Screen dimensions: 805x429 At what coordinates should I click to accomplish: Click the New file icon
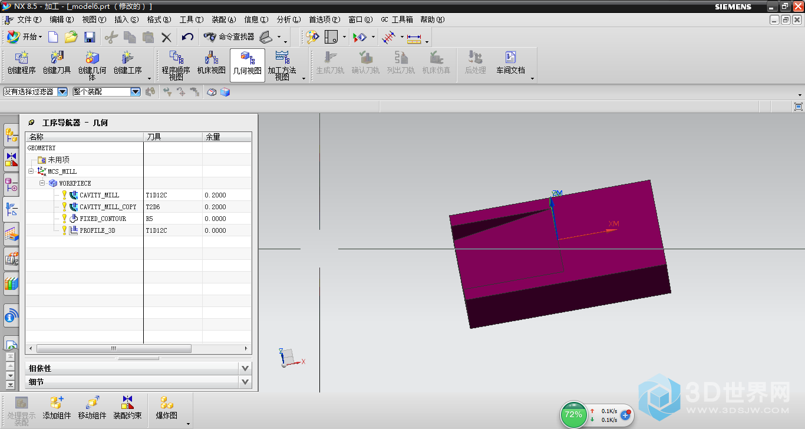pyautogui.click(x=53, y=37)
